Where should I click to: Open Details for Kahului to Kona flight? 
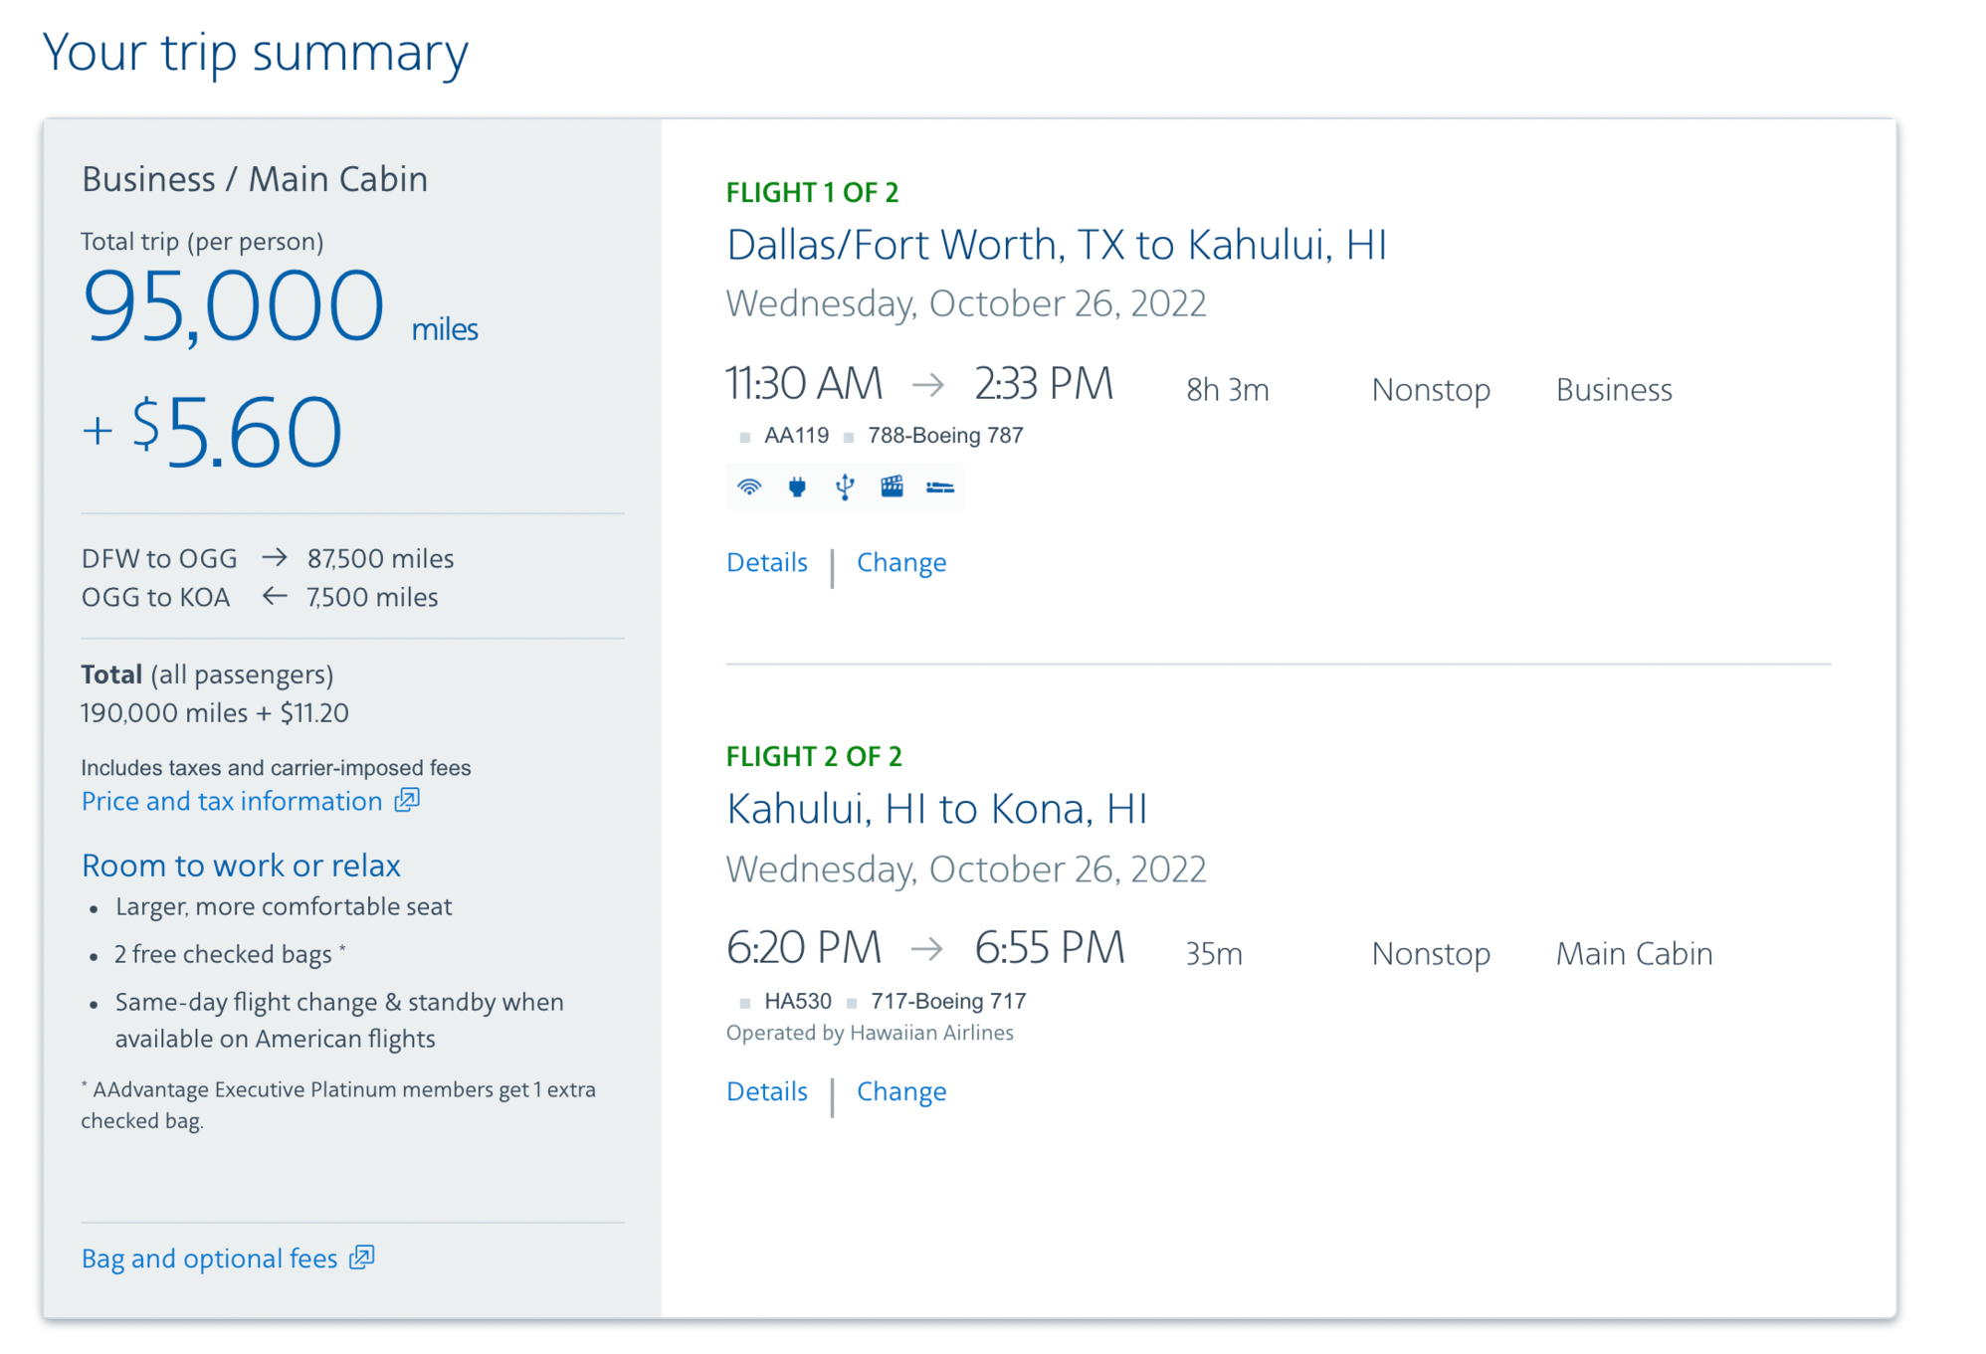point(766,1091)
